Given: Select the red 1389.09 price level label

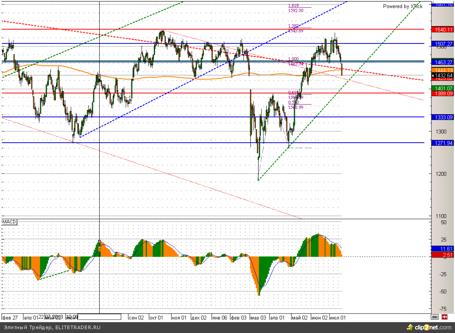Looking at the screenshot, I should point(442,93).
